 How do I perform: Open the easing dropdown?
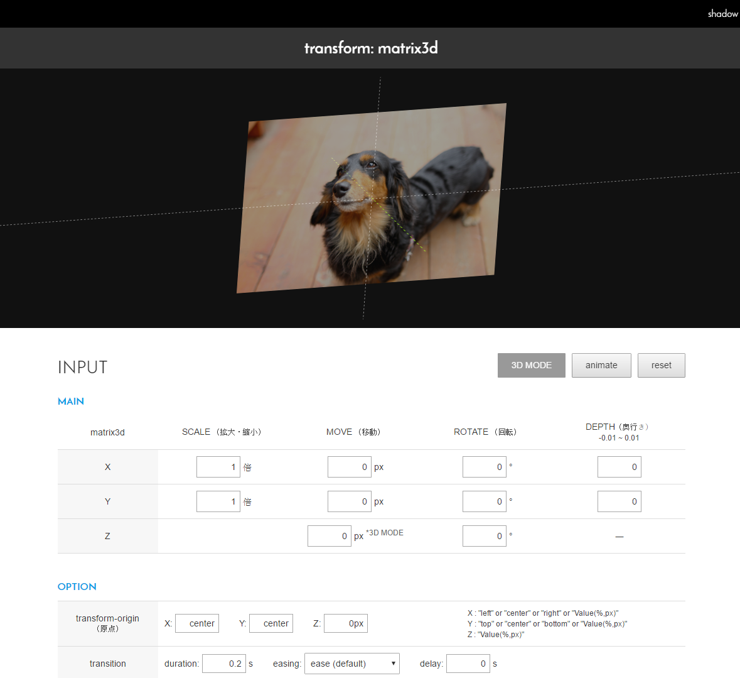(x=351, y=664)
